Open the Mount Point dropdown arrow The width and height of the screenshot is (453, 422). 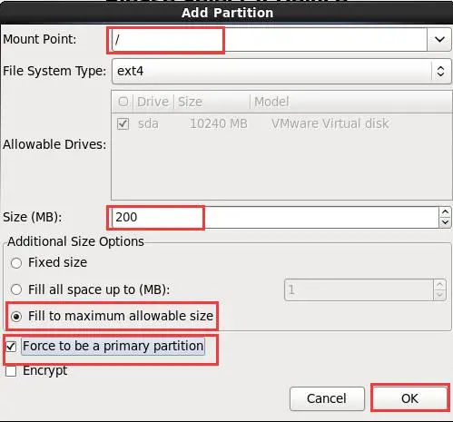(x=439, y=39)
